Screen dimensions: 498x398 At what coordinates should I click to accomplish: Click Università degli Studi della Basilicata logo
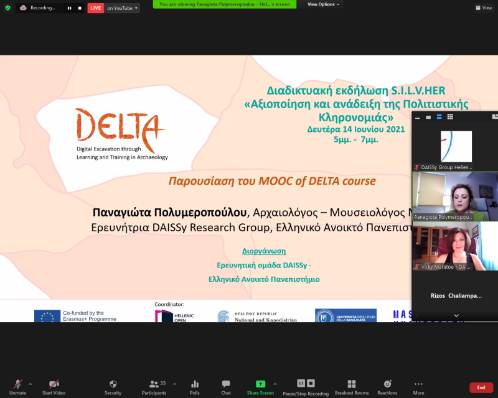pyautogui.click(x=345, y=315)
